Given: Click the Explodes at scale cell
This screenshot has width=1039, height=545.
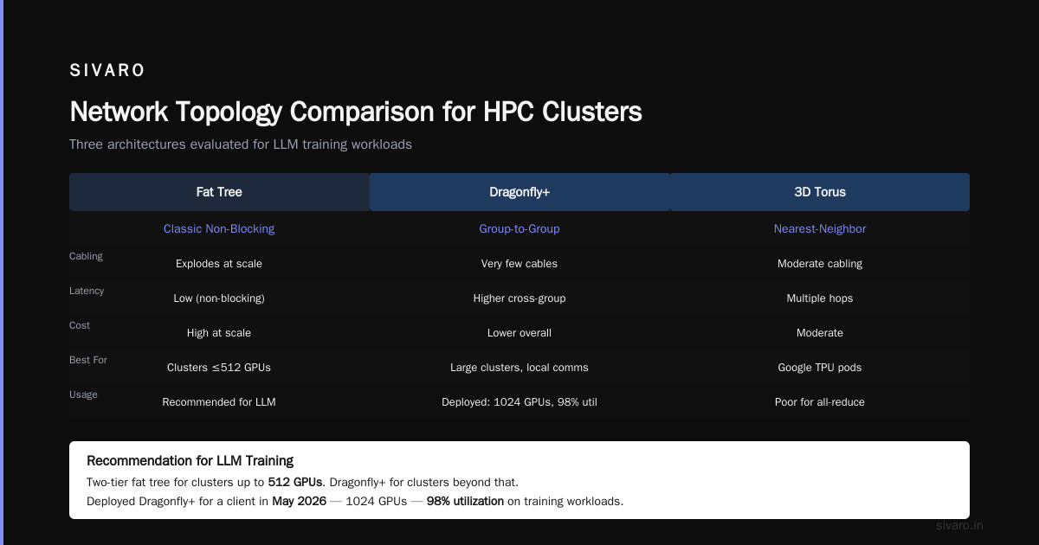Looking at the screenshot, I should [219, 264].
